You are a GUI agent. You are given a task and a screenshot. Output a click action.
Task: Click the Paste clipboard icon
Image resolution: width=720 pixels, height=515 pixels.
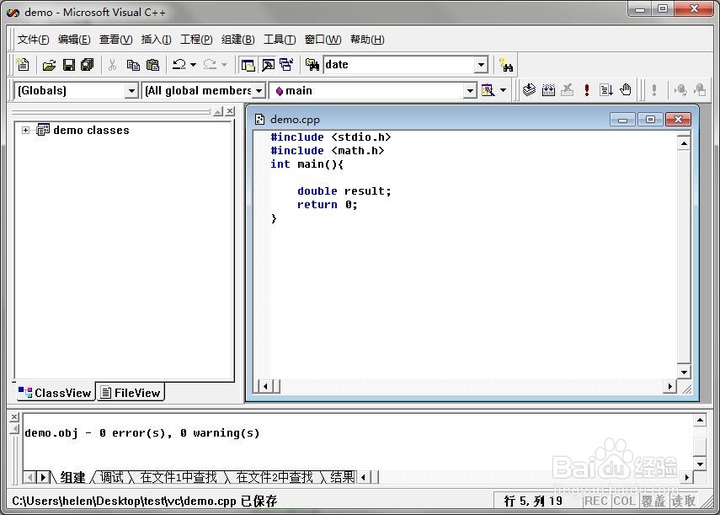pyautogui.click(x=152, y=65)
